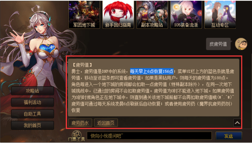Open the 互动专区 banner tile

point(220,15)
